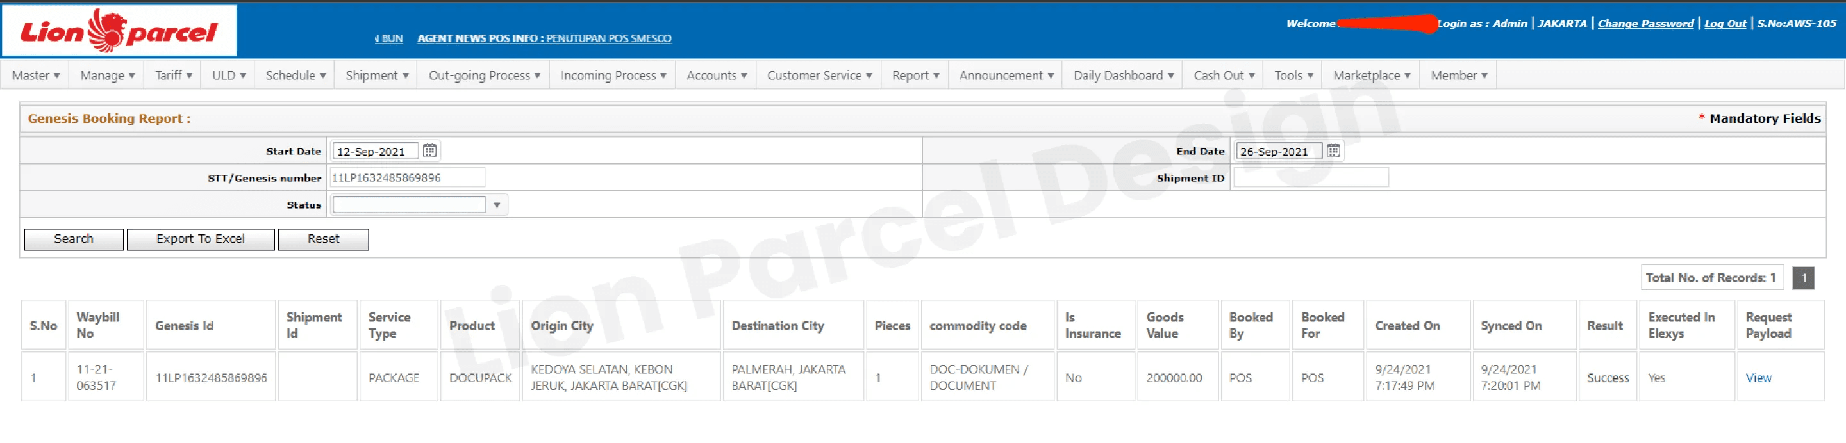This screenshot has height=443, width=1846.
Task: Click the Status combo box field
Action: click(x=409, y=205)
